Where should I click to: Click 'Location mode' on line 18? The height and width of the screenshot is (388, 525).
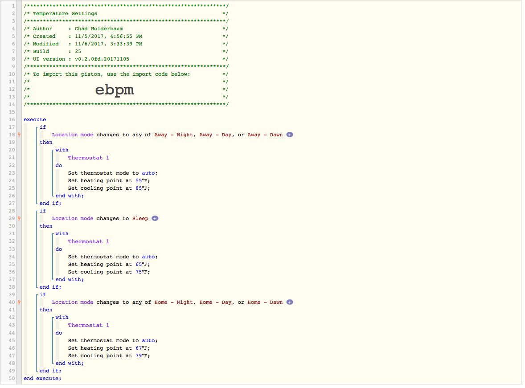coord(73,135)
